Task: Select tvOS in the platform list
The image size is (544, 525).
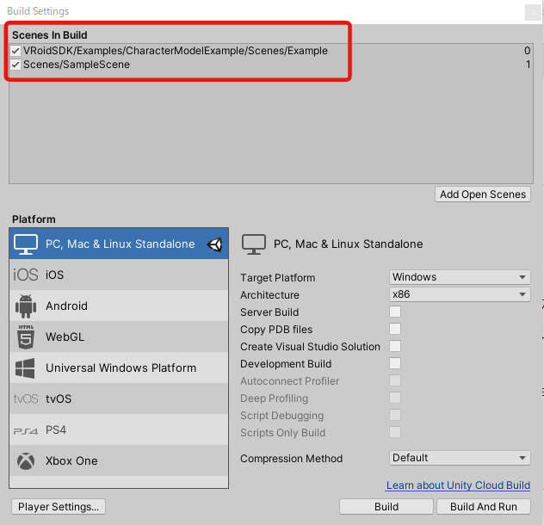Action: click(119, 398)
